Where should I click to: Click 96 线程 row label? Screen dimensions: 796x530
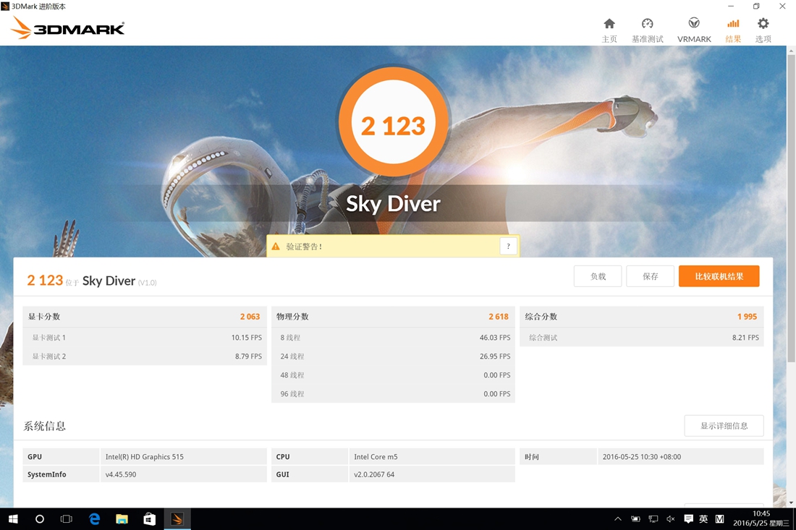(x=292, y=393)
